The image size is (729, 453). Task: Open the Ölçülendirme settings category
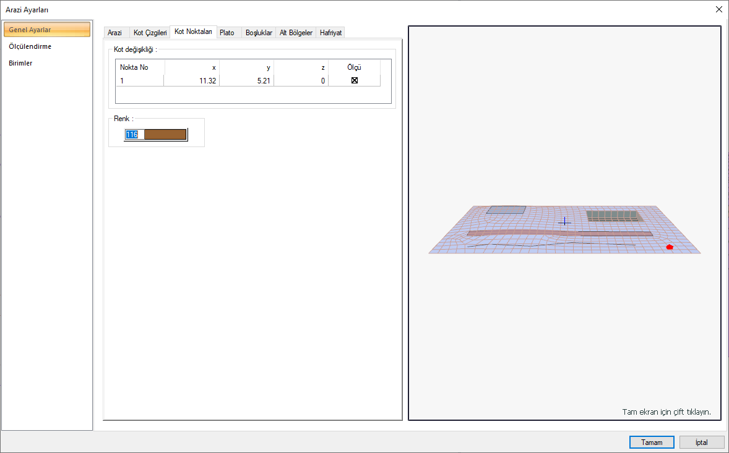click(30, 46)
